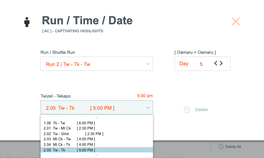Collapse the 2.05 Tw - Tk dropdown
This screenshot has height=158, width=264.
pos(97,107)
